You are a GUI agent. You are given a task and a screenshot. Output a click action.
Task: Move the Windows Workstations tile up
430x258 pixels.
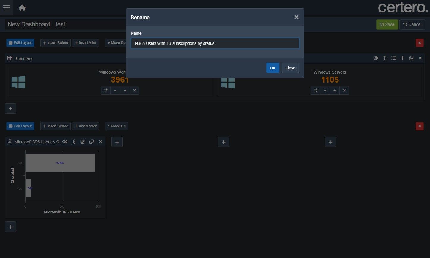tap(125, 91)
